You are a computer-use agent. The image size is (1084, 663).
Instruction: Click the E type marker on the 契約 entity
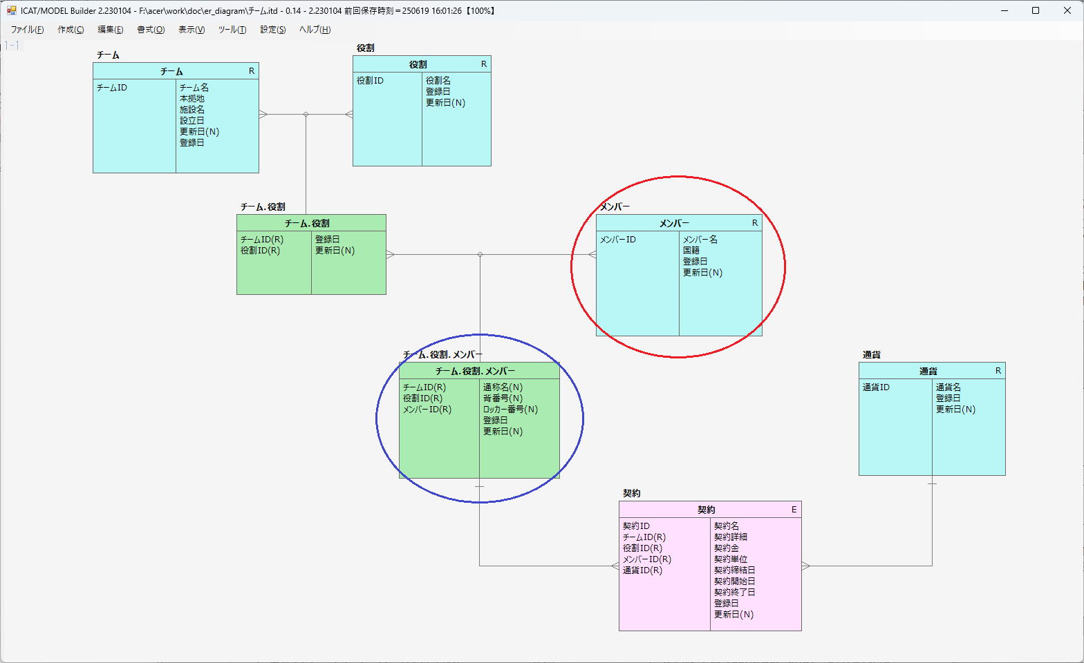click(794, 510)
